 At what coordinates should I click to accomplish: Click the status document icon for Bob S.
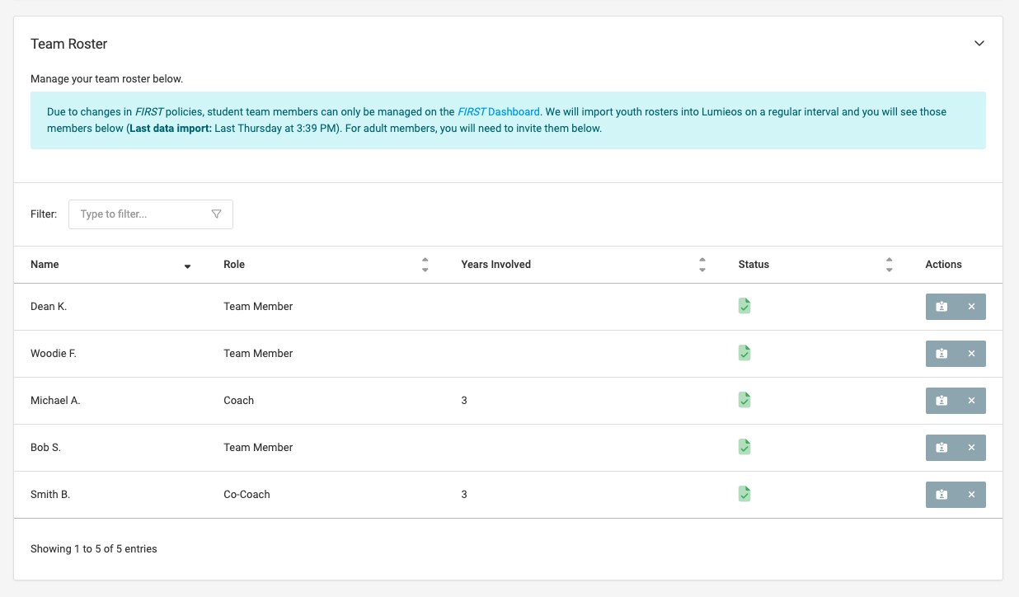point(744,447)
